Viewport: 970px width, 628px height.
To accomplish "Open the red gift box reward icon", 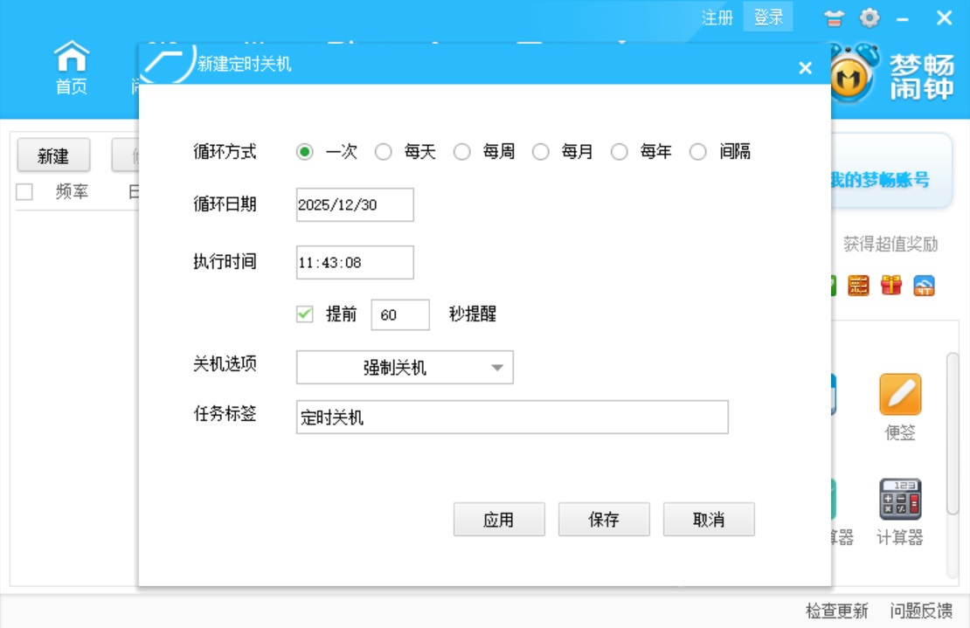I will [x=890, y=286].
